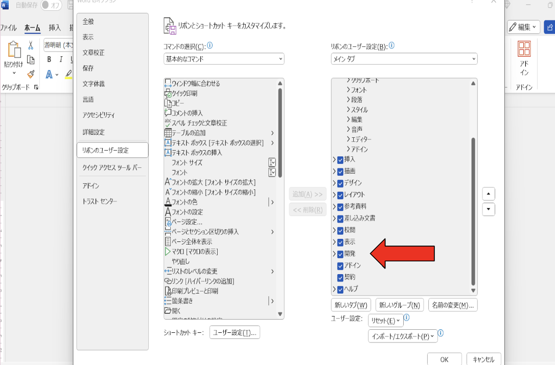Screen dimensions: 555x365
Task: Click info icon beside リボンのユーザー設定
Action: point(391,45)
